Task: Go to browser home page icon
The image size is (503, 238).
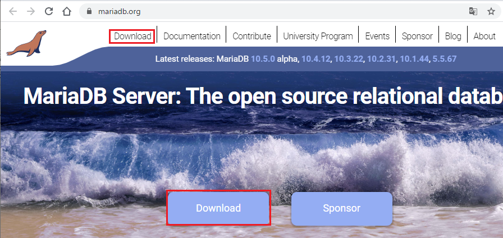Action: (x=67, y=11)
